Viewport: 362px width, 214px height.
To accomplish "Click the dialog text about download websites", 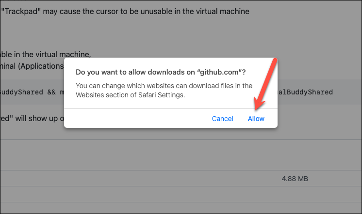I will 164,91.
